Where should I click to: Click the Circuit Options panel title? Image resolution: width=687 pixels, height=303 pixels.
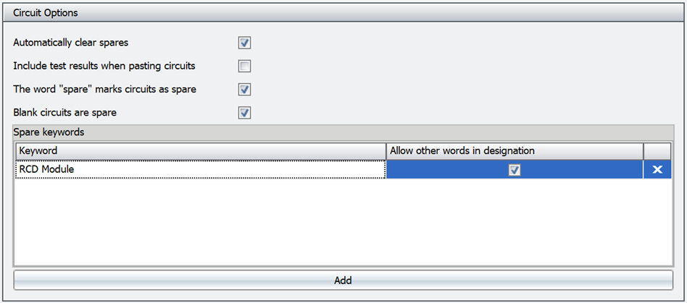(x=46, y=13)
